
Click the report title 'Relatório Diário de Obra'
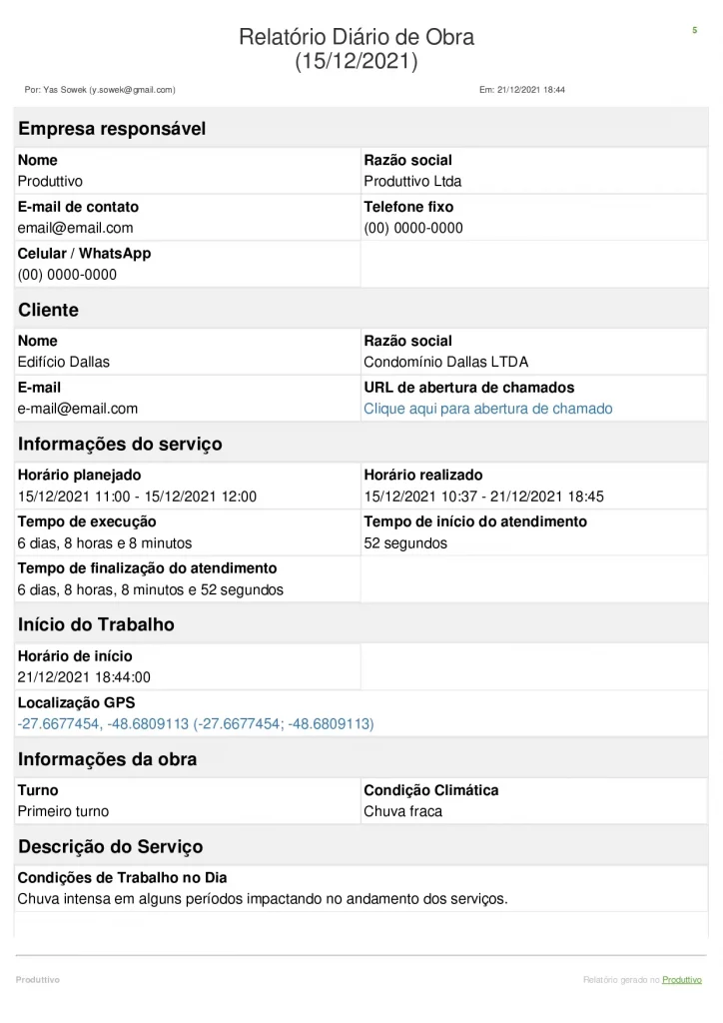point(357,38)
